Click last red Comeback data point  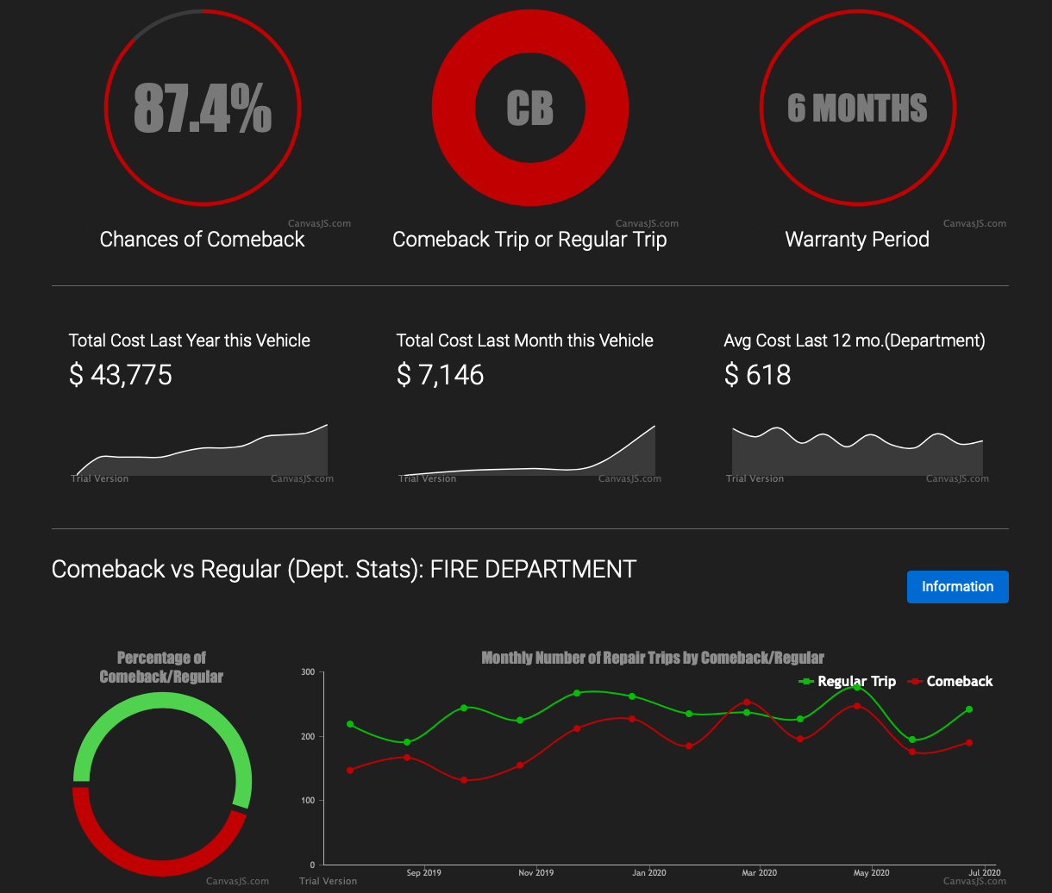[x=969, y=742]
